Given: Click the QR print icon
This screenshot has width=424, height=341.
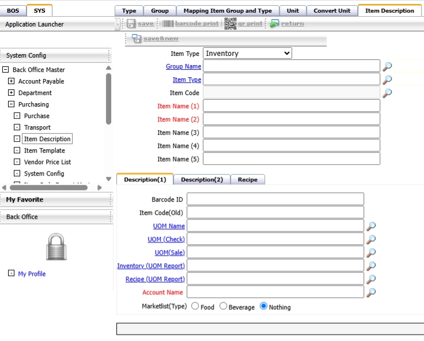Looking at the screenshot, I should 230,24.
